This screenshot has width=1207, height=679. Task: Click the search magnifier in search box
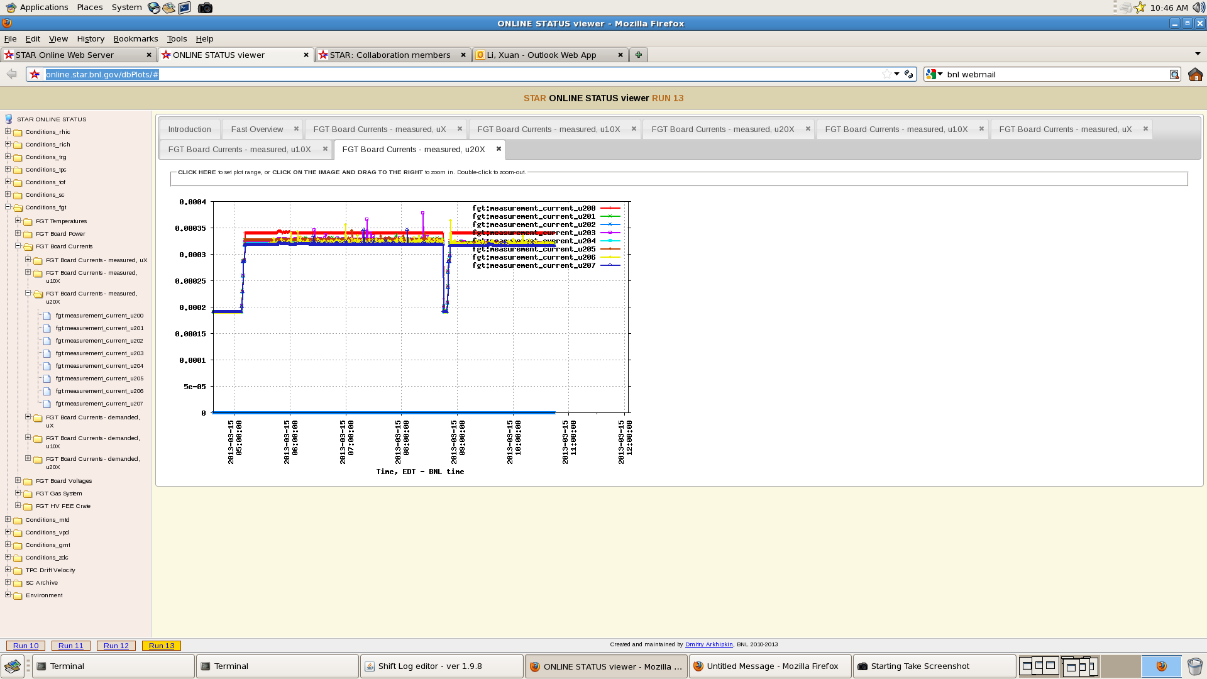coord(1174,74)
